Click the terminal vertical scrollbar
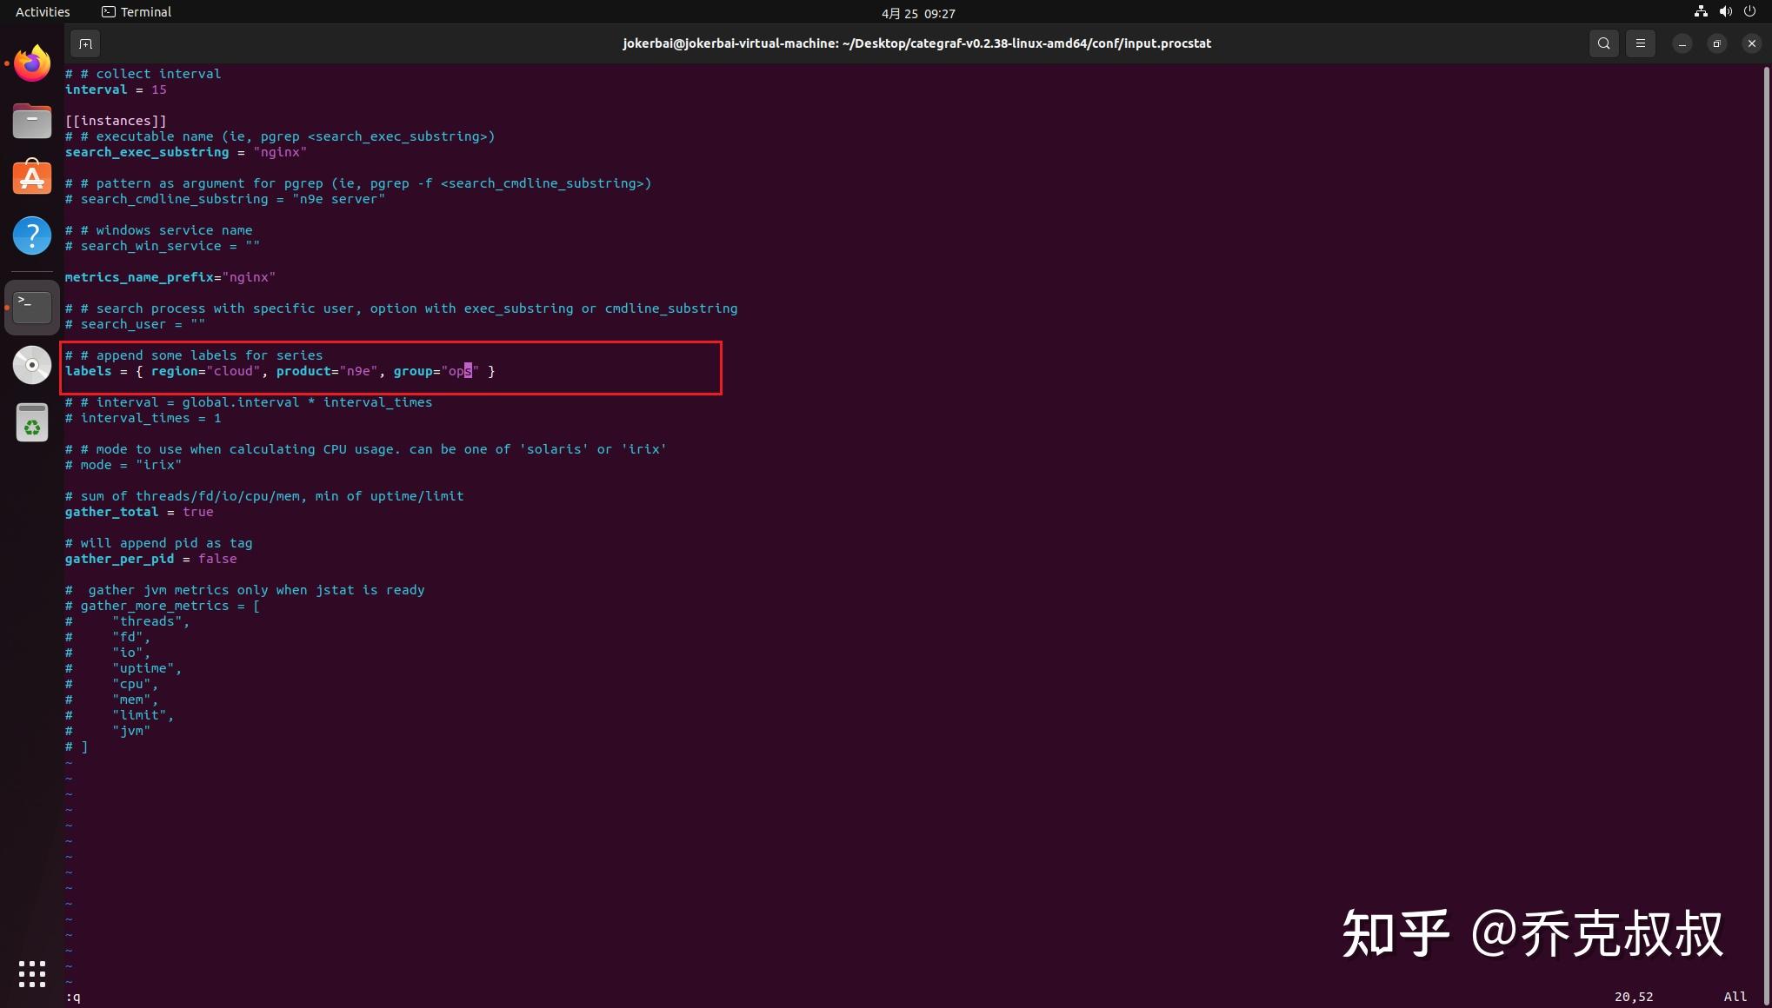Image resolution: width=1772 pixels, height=1008 pixels. pyautogui.click(x=1766, y=521)
